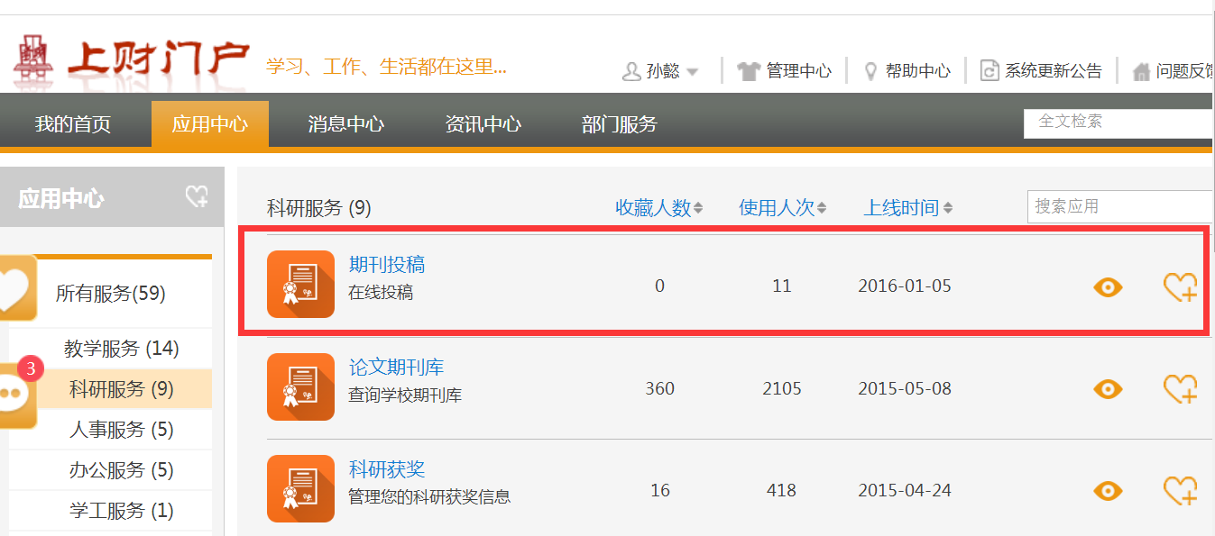Add 期刊投稿 to favorites with heart icon

[x=1180, y=287]
